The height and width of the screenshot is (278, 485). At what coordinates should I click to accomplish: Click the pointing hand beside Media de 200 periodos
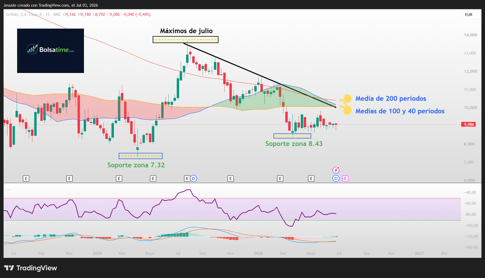(x=345, y=99)
